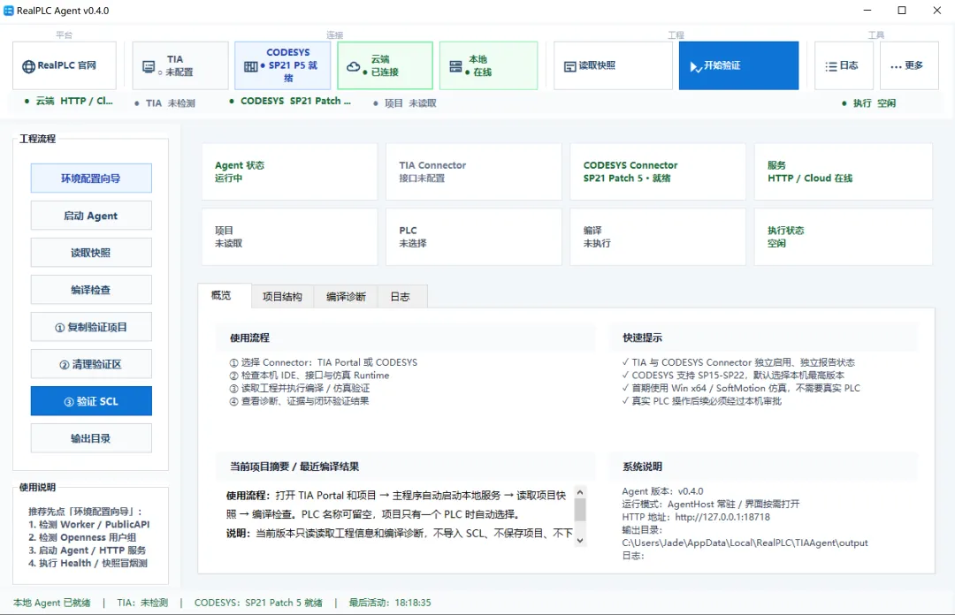Image resolution: width=955 pixels, height=615 pixels.
Task: Switch to the 日志 tab
Action: point(401,297)
